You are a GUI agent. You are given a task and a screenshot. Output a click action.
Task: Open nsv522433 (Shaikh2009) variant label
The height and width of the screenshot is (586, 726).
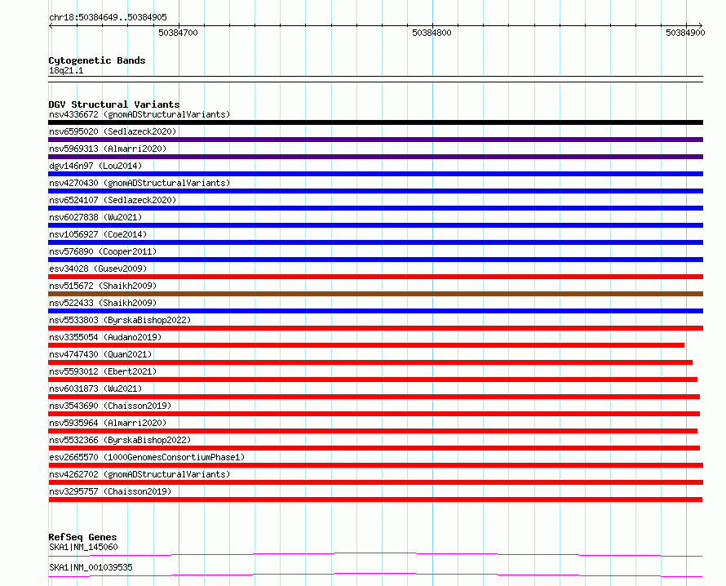coord(103,303)
